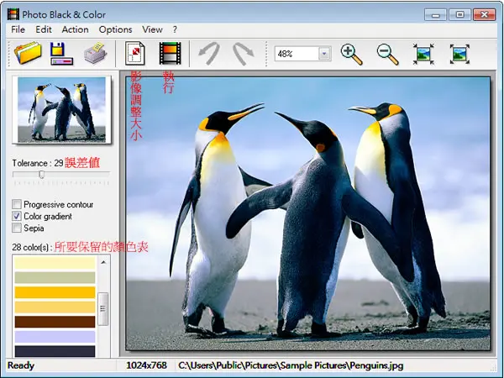Enable the Sepia checkbox
The width and height of the screenshot is (504, 378).
click(x=17, y=228)
